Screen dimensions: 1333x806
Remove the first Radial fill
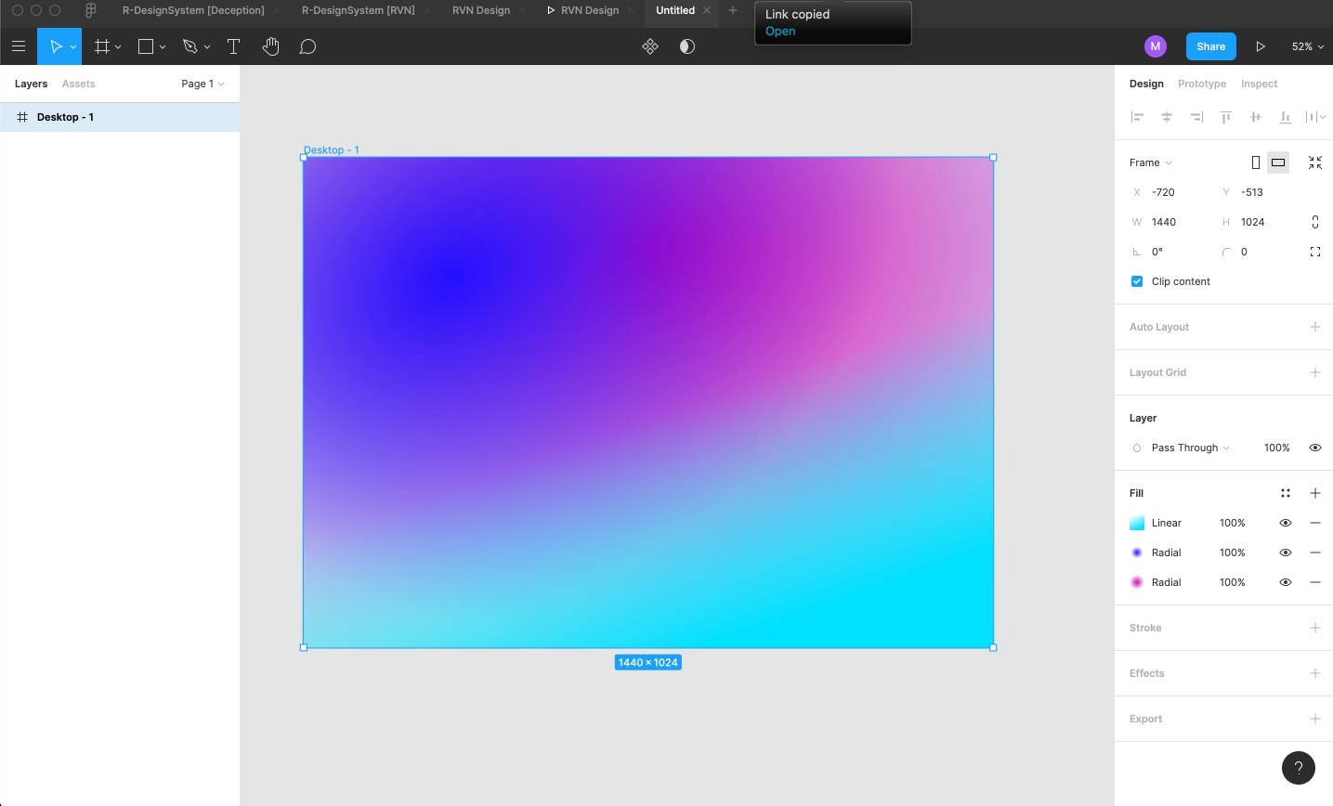point(1315,552)
